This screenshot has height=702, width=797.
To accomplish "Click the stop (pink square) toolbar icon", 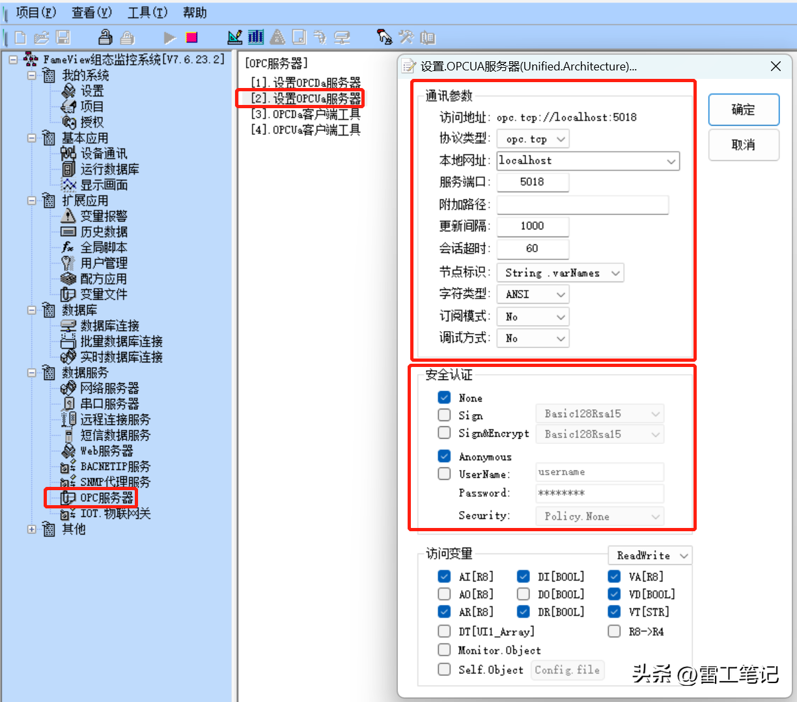I will 191,38.
